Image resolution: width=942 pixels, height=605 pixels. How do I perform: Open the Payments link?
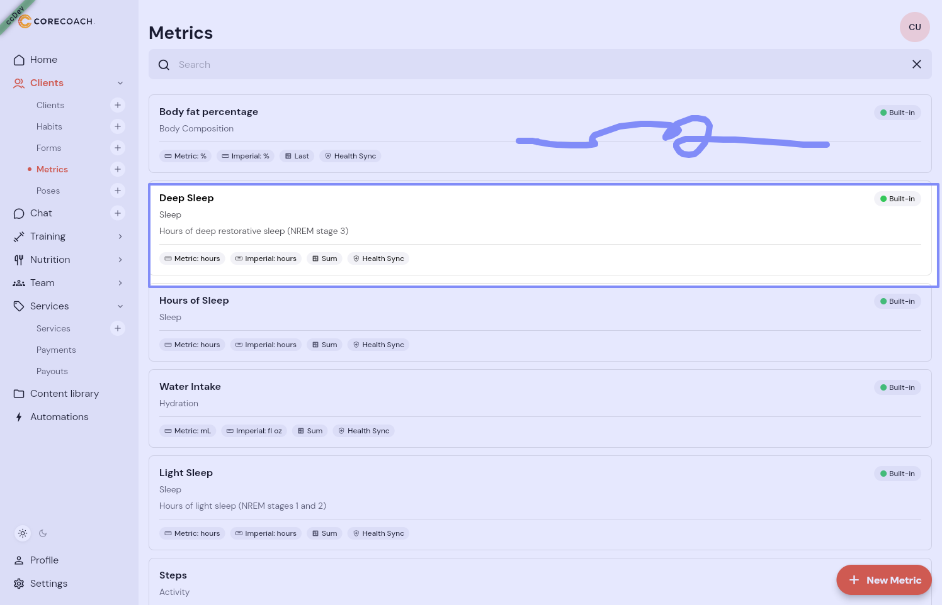coord(56,350)
